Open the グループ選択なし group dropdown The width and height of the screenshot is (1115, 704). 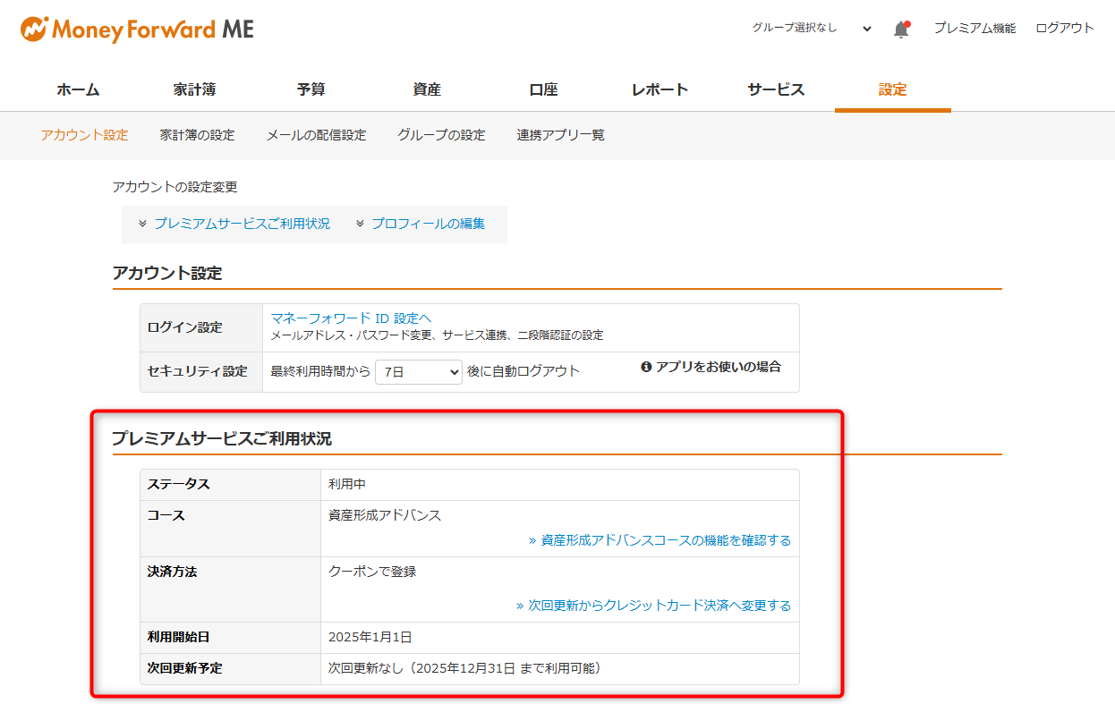tap(811, 28)
